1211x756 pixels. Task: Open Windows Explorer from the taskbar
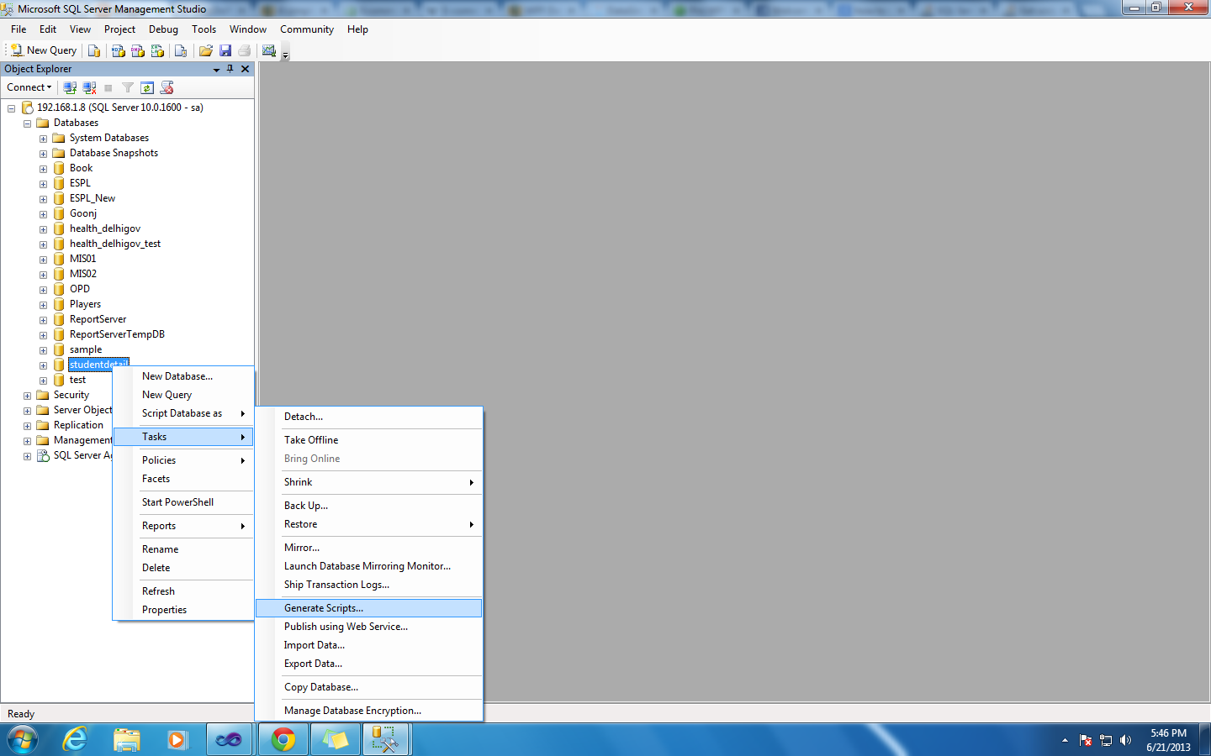click(x=127, y=740)
